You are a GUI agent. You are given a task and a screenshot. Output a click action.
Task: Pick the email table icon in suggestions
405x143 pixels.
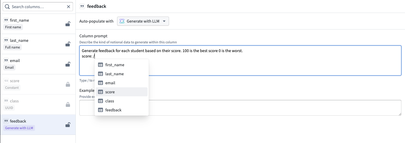pos(100,83)
